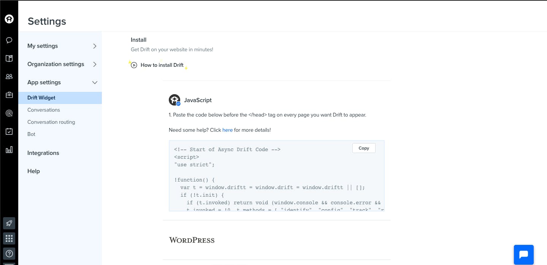Image resolution: width=547 pixels, height=265 pixels.
Task: Click the 'here' help link
Action: (227, 130)
